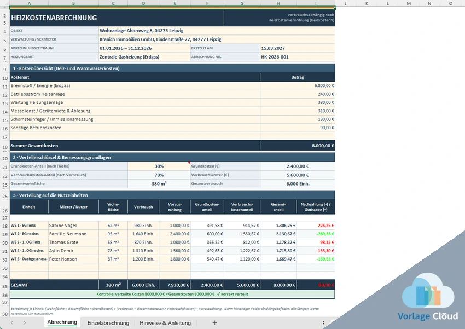Click the HEIZKOSTENABRECHNUNG title cell
Screen dimensions: 465x329
click(117, 18)
